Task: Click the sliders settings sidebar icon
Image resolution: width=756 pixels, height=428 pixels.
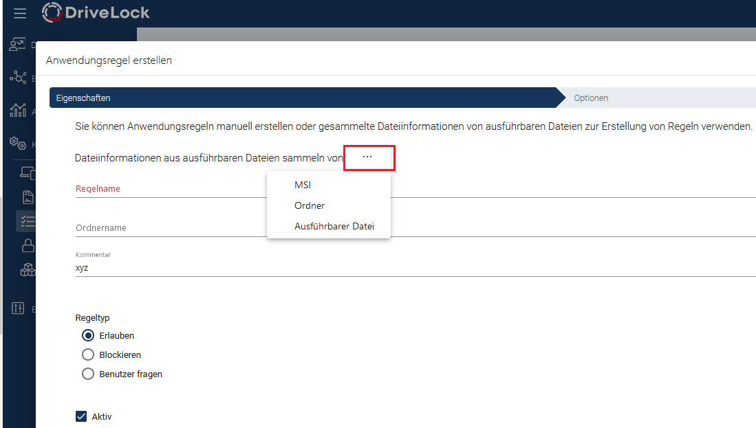Action: tap(18, 308)
